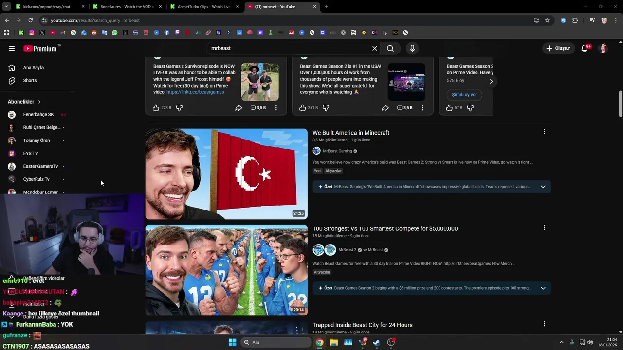Image resolution: width=623 pixels, height=350 pixels.
Task: Open EYS TV subscription
Action: 30,154
